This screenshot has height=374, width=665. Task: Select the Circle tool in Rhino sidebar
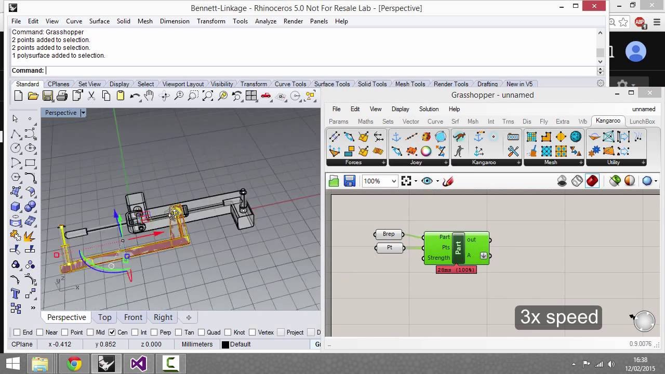(16, 149)
